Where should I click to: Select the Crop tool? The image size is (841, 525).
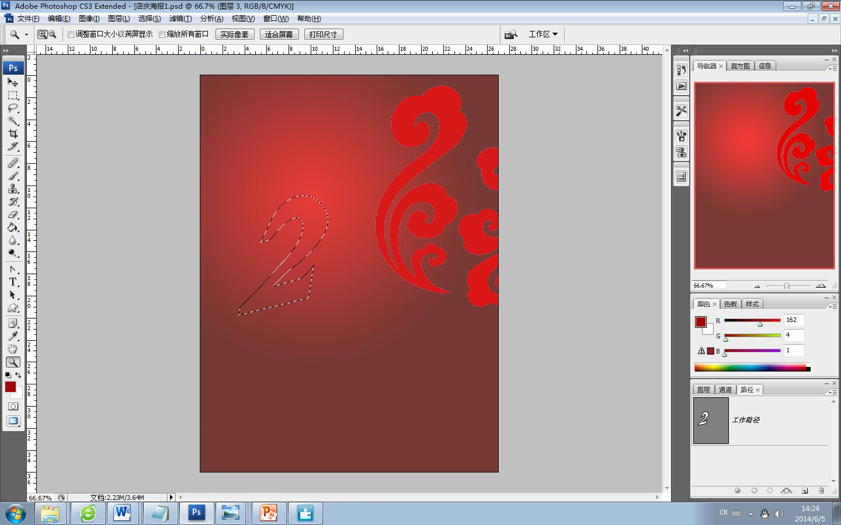pos(13,134)
